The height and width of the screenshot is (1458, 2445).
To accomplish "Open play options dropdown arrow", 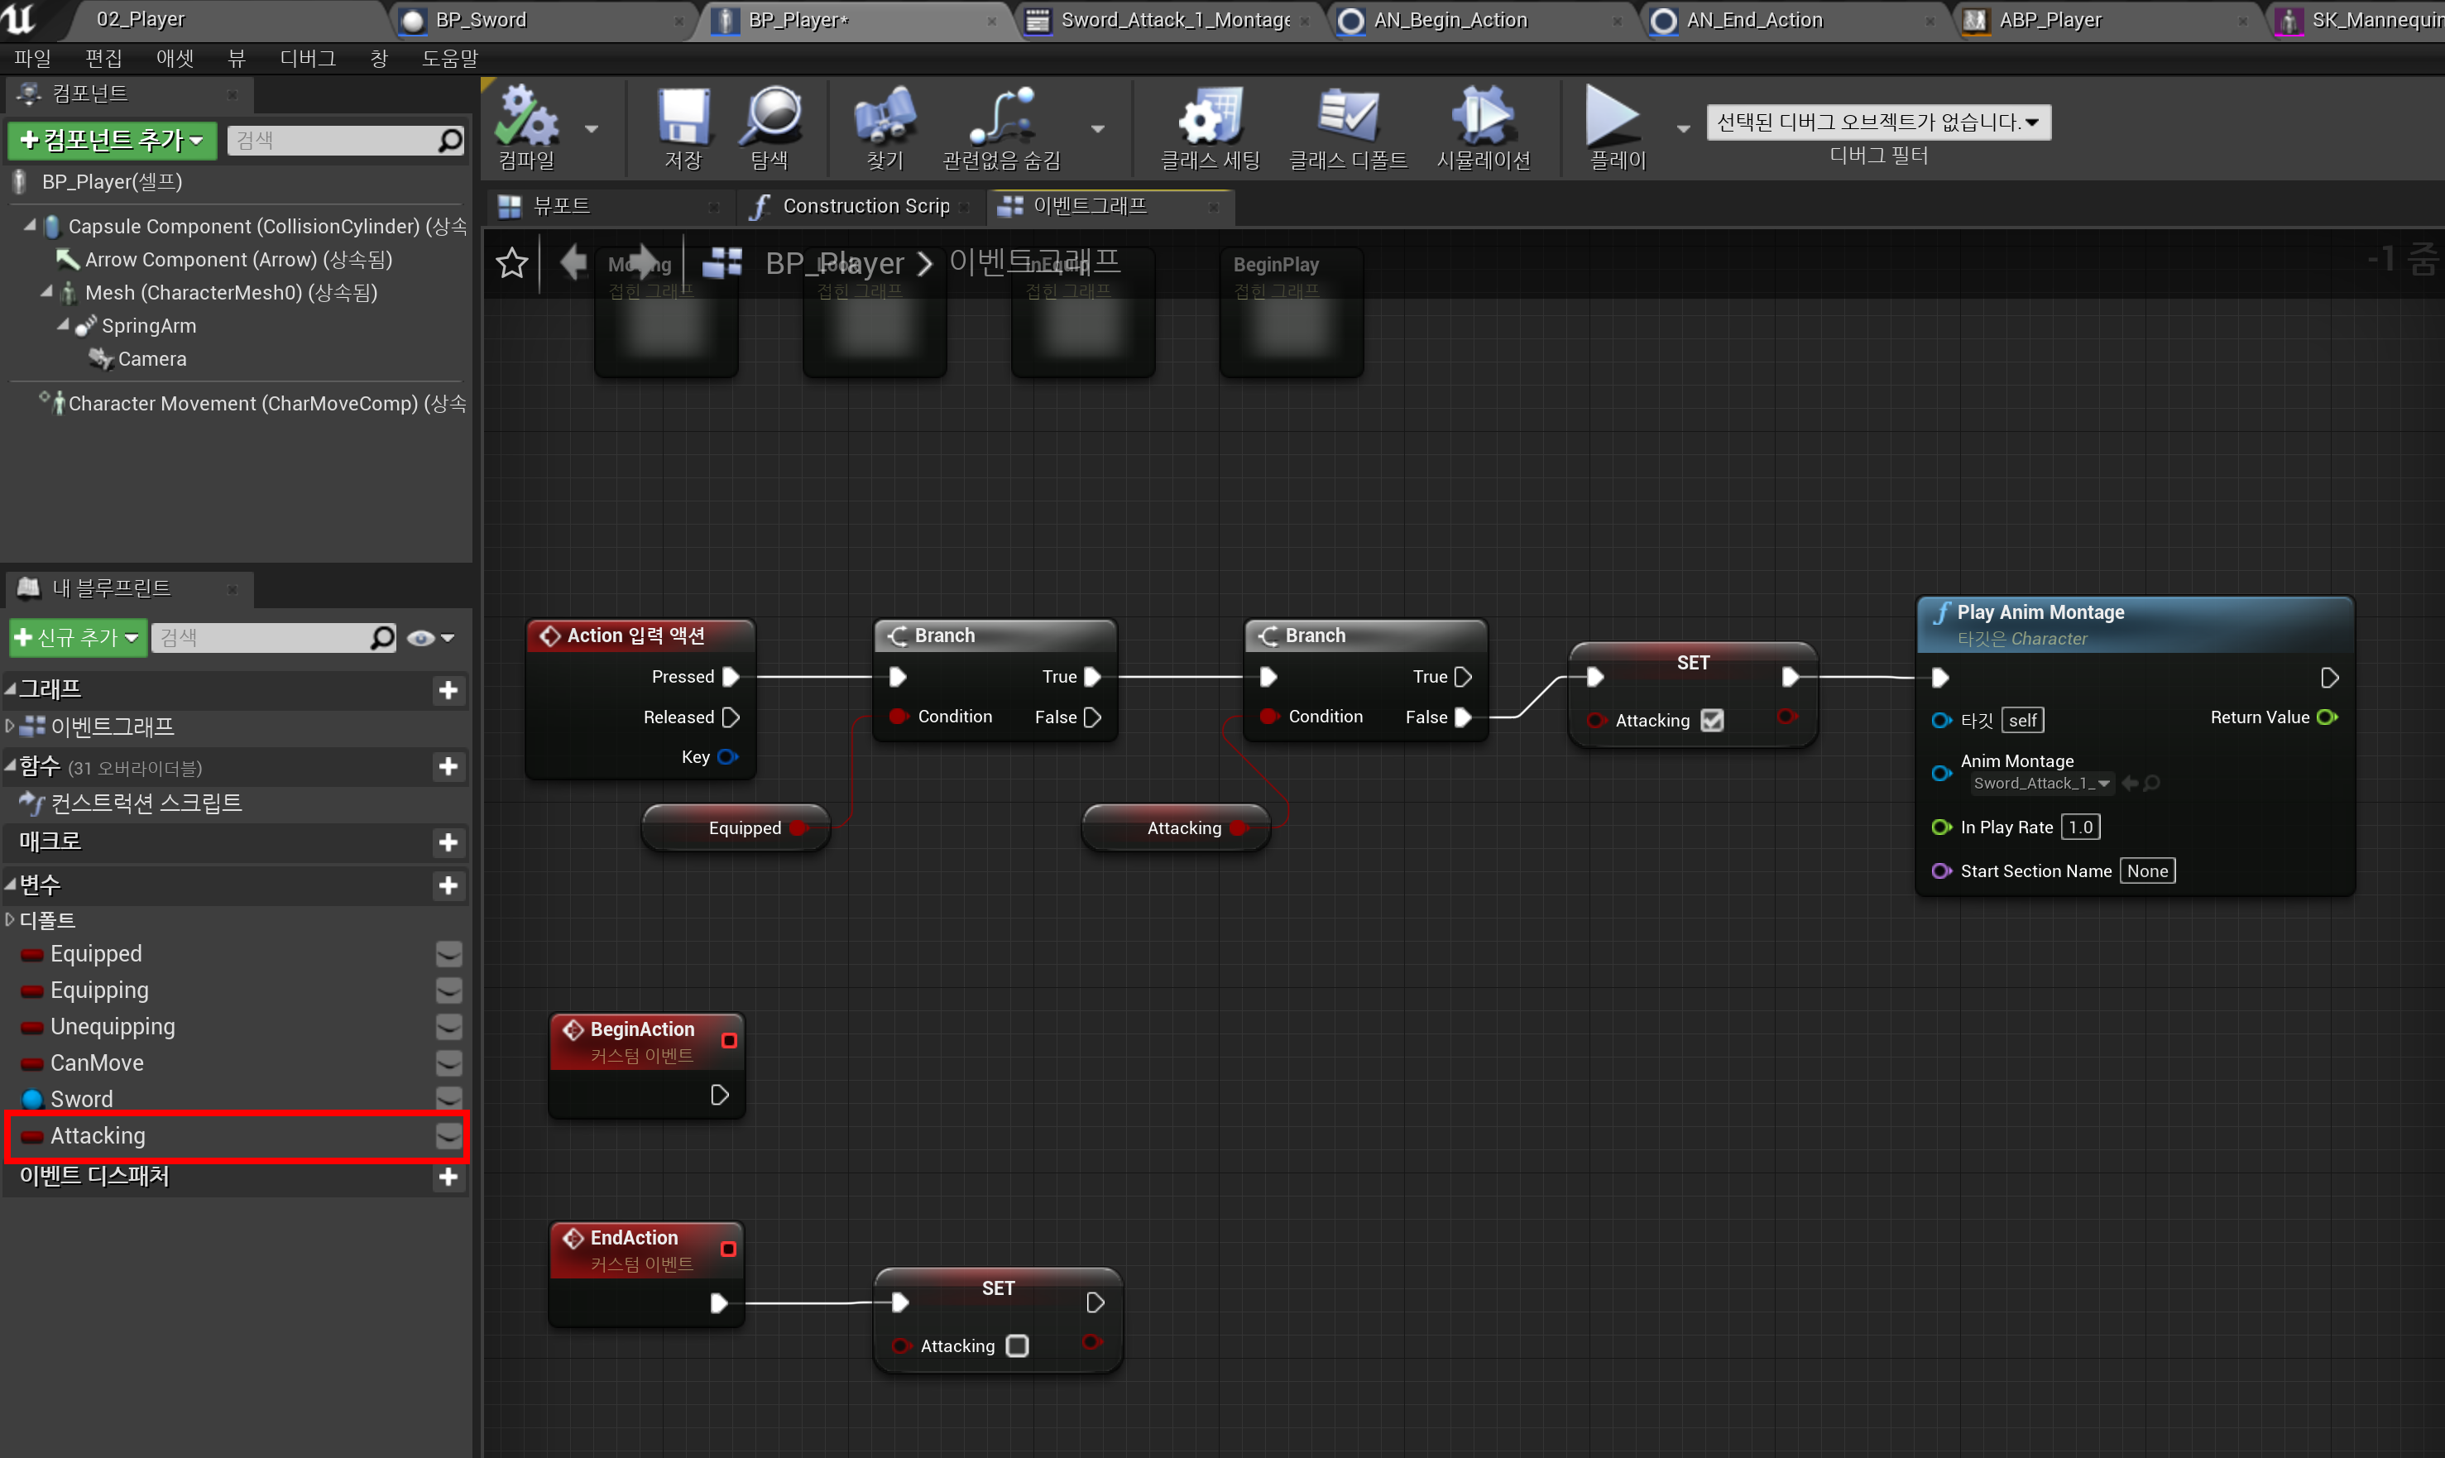I will (1684, 129).
